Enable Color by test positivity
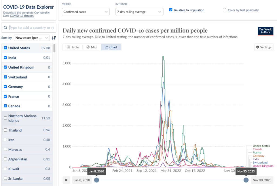This screenshot has width=277, height=186. [x=224, y=10]
